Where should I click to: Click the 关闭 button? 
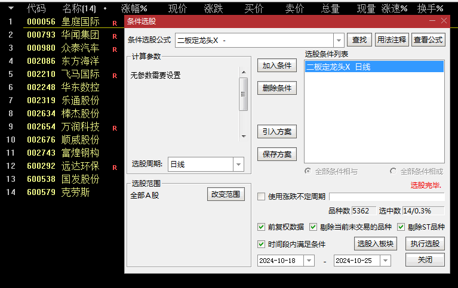point(425,260)
